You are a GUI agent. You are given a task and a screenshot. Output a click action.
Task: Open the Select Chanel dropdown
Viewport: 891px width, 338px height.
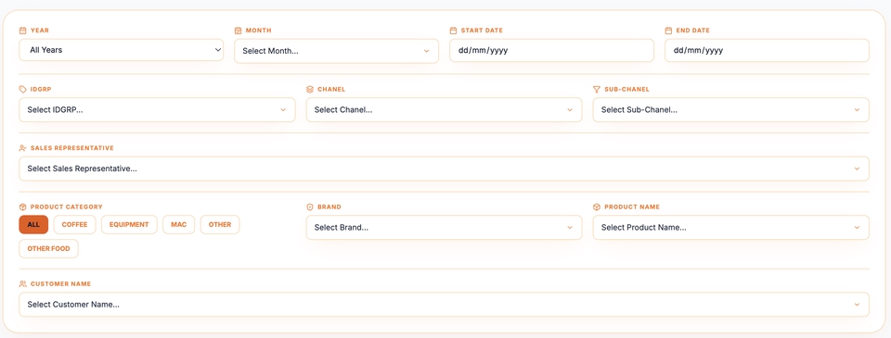click(x=445, y=110)
